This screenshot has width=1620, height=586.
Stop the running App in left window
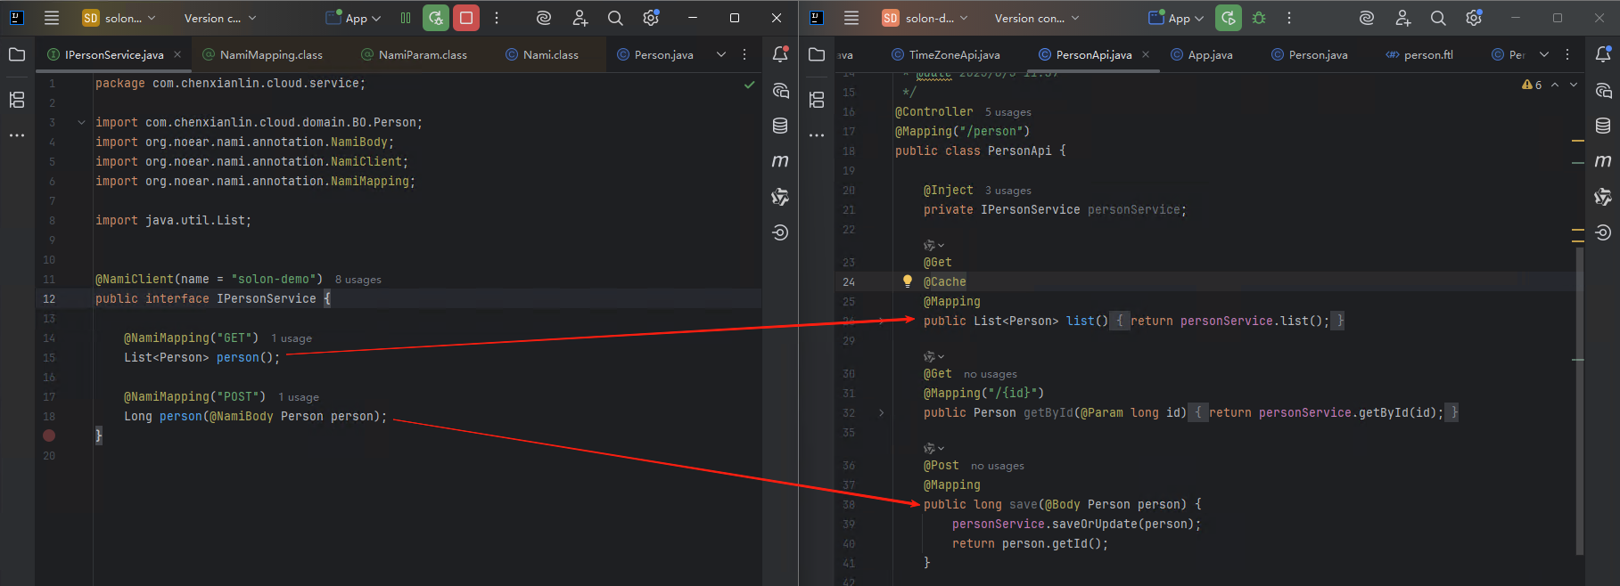click(x=466, y=18)
